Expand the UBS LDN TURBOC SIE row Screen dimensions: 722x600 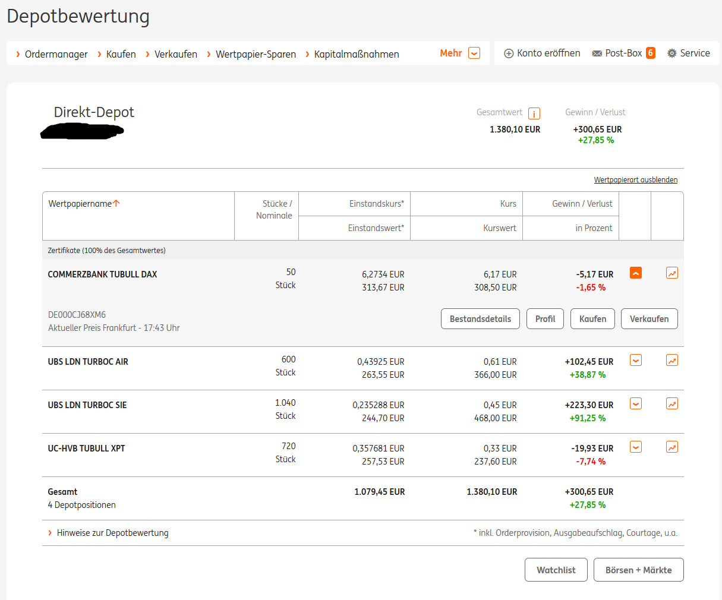636,404
